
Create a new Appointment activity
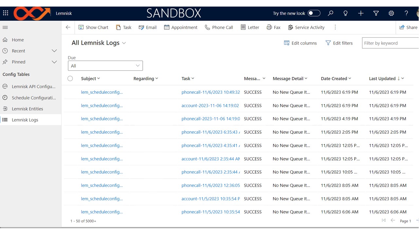pyautogui.click(x=181, y=28)
